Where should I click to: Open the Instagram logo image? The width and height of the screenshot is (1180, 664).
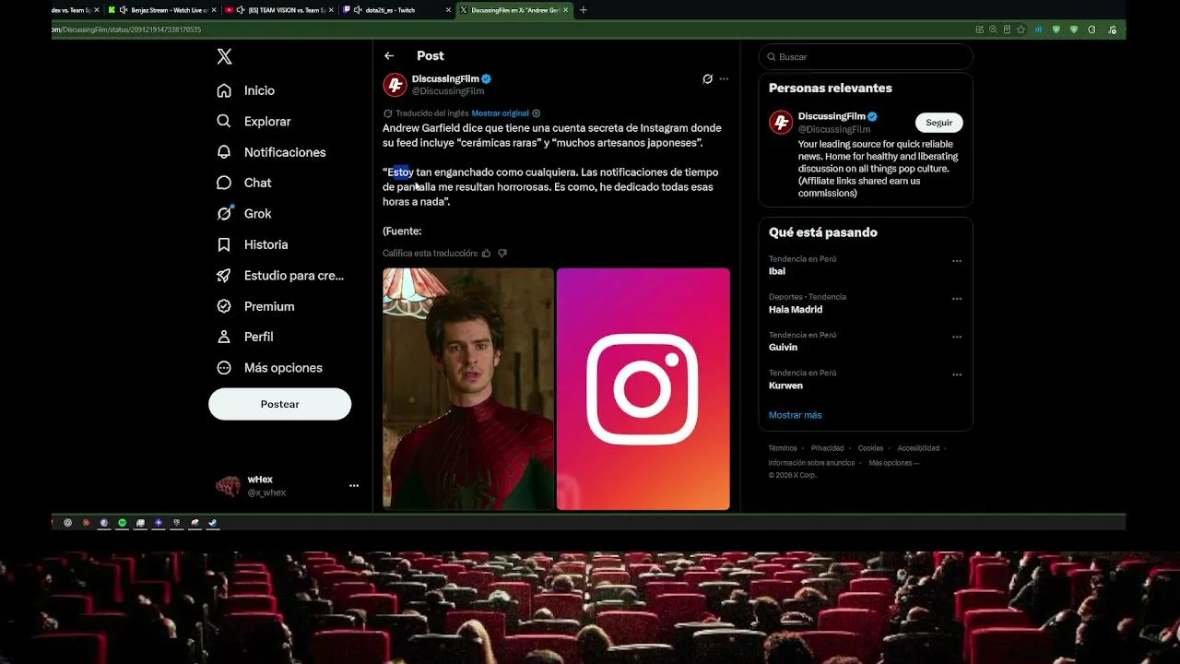(x=643, y=389)
